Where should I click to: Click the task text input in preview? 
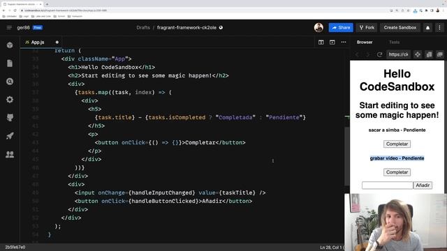click(387, 185)
